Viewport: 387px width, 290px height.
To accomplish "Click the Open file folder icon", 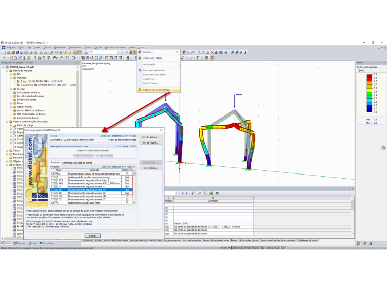I will click(8, 52).
